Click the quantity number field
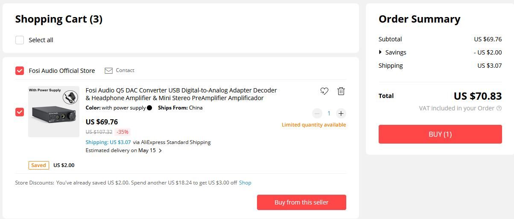The image size is (514, 219). coord(329,113)
